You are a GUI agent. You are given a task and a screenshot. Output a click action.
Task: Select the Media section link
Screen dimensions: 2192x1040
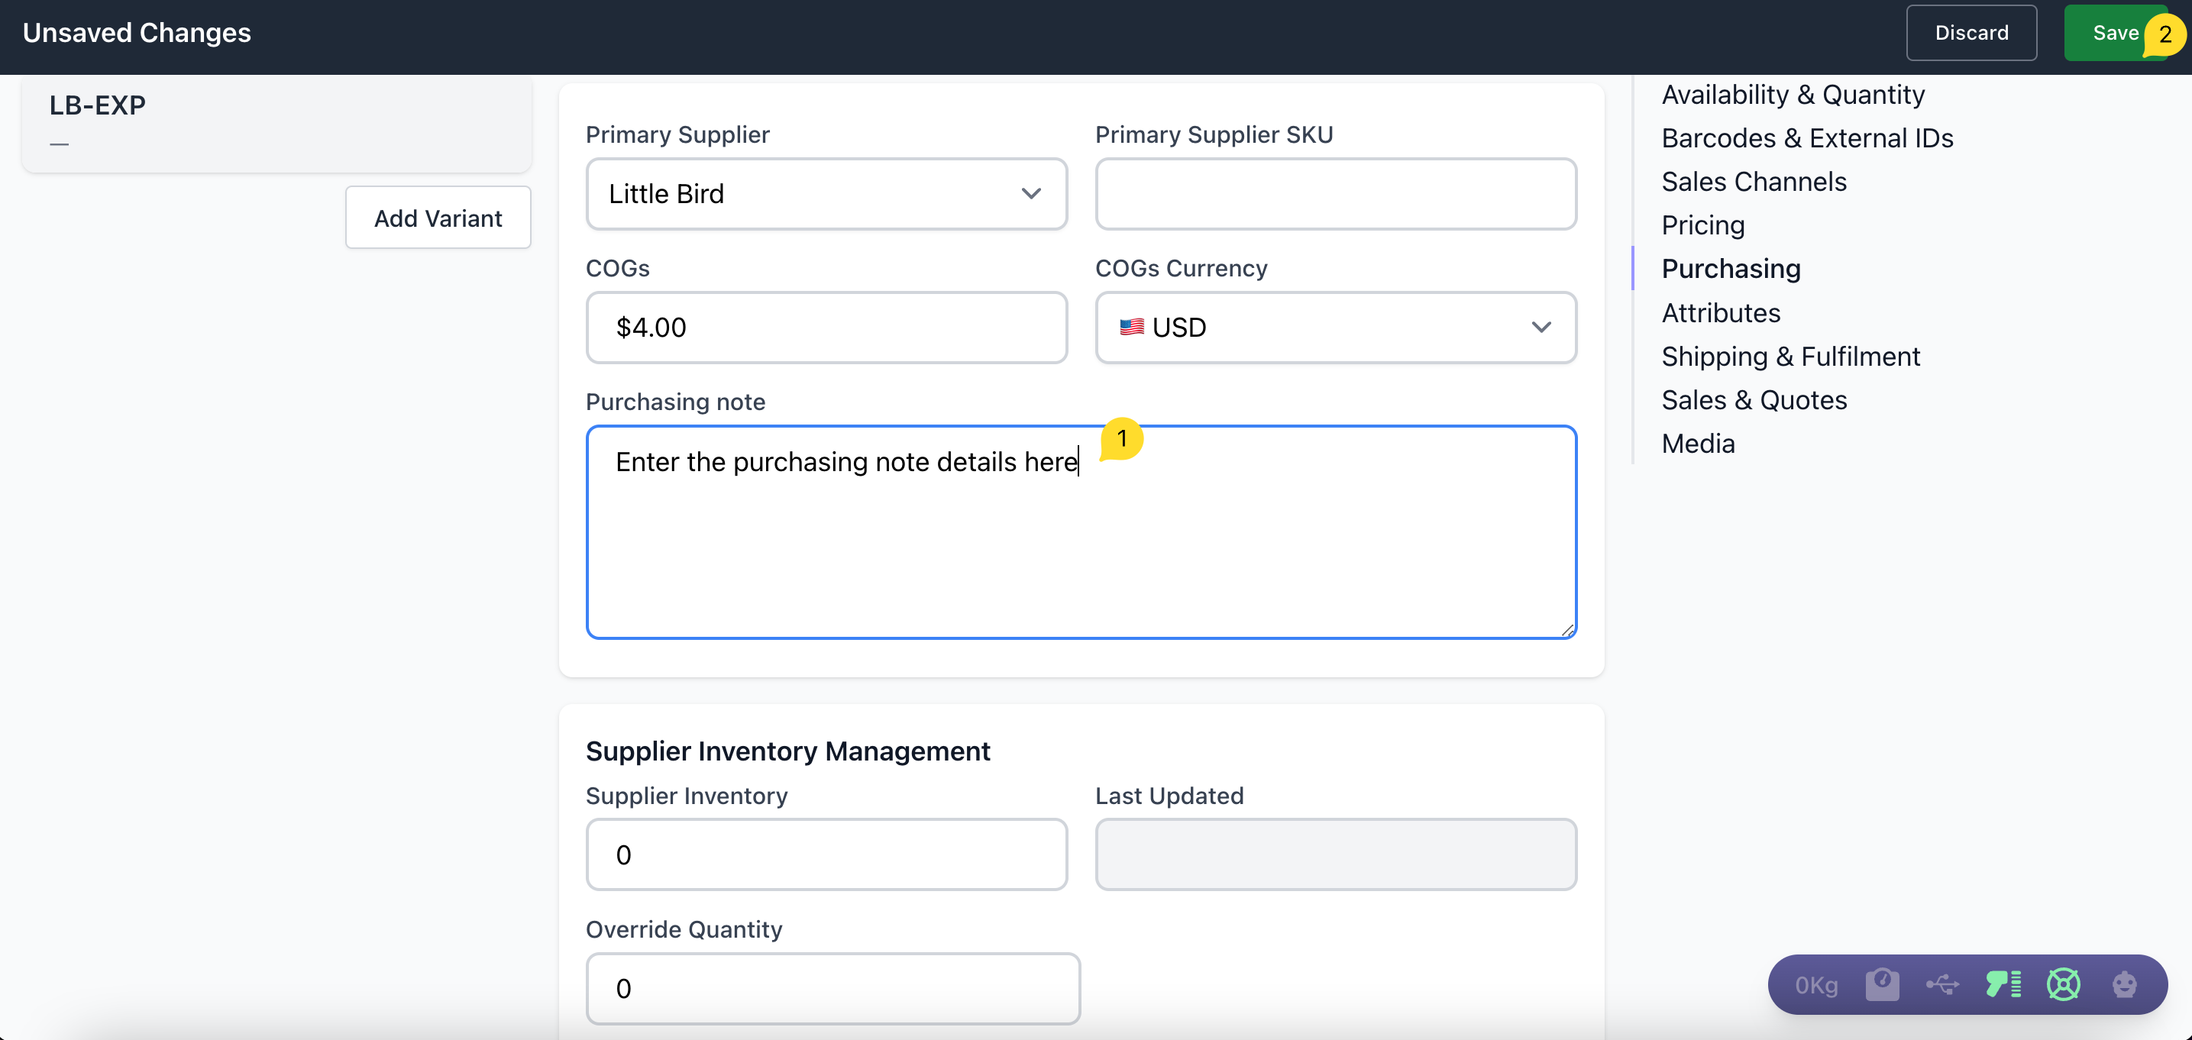pos(1697,444)
